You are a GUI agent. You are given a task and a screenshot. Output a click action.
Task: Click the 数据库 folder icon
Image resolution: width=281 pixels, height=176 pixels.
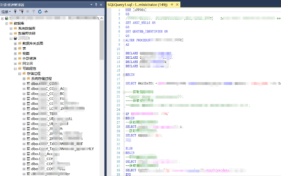(x=11, y=23)
